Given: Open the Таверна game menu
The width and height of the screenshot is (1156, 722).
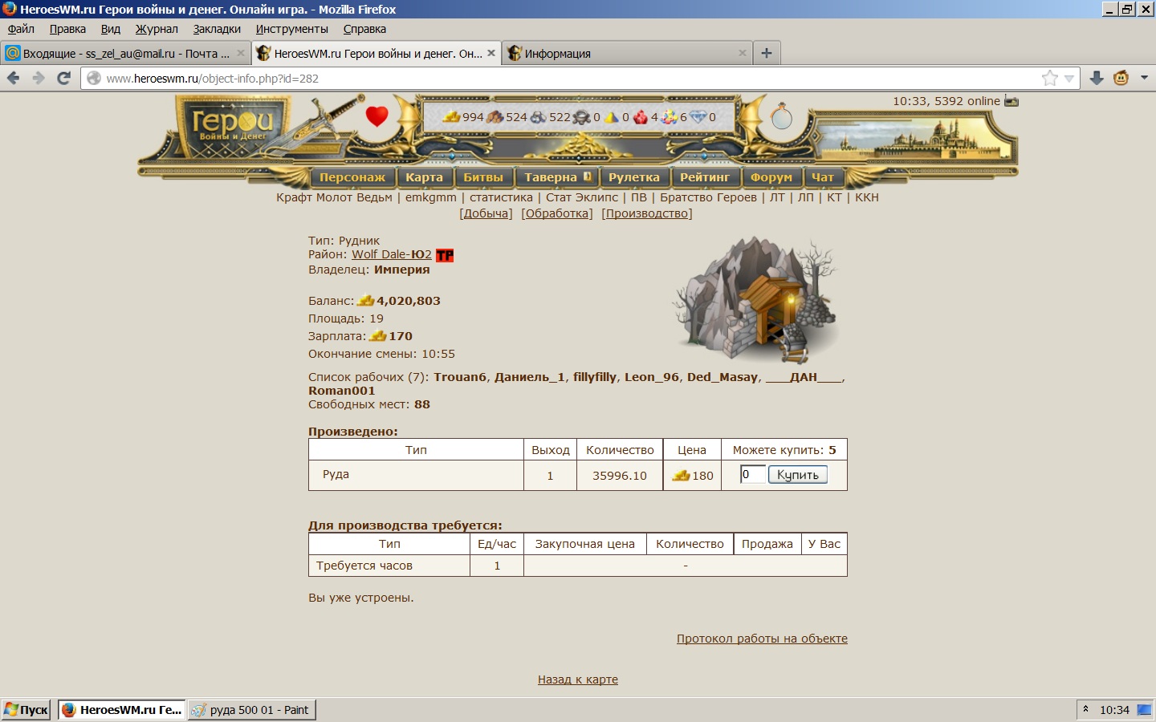Looking at the screenshot, I should [x=557, y=177].
